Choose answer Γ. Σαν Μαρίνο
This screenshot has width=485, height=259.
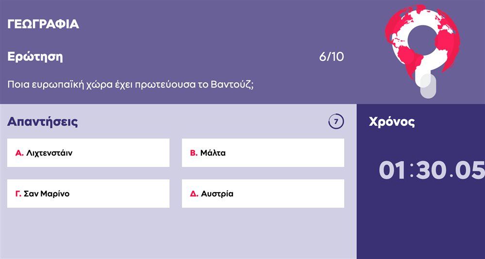pyautogui.click(x=88, y=194)
